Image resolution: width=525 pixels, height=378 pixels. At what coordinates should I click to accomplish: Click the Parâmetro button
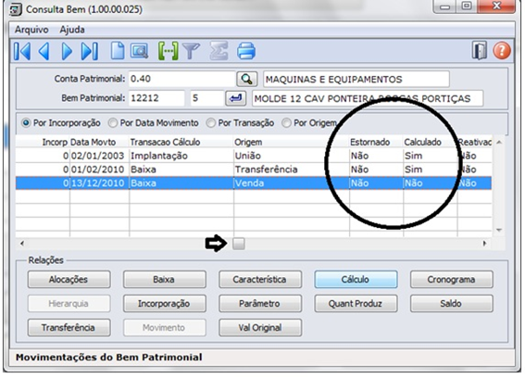point(260,304)
